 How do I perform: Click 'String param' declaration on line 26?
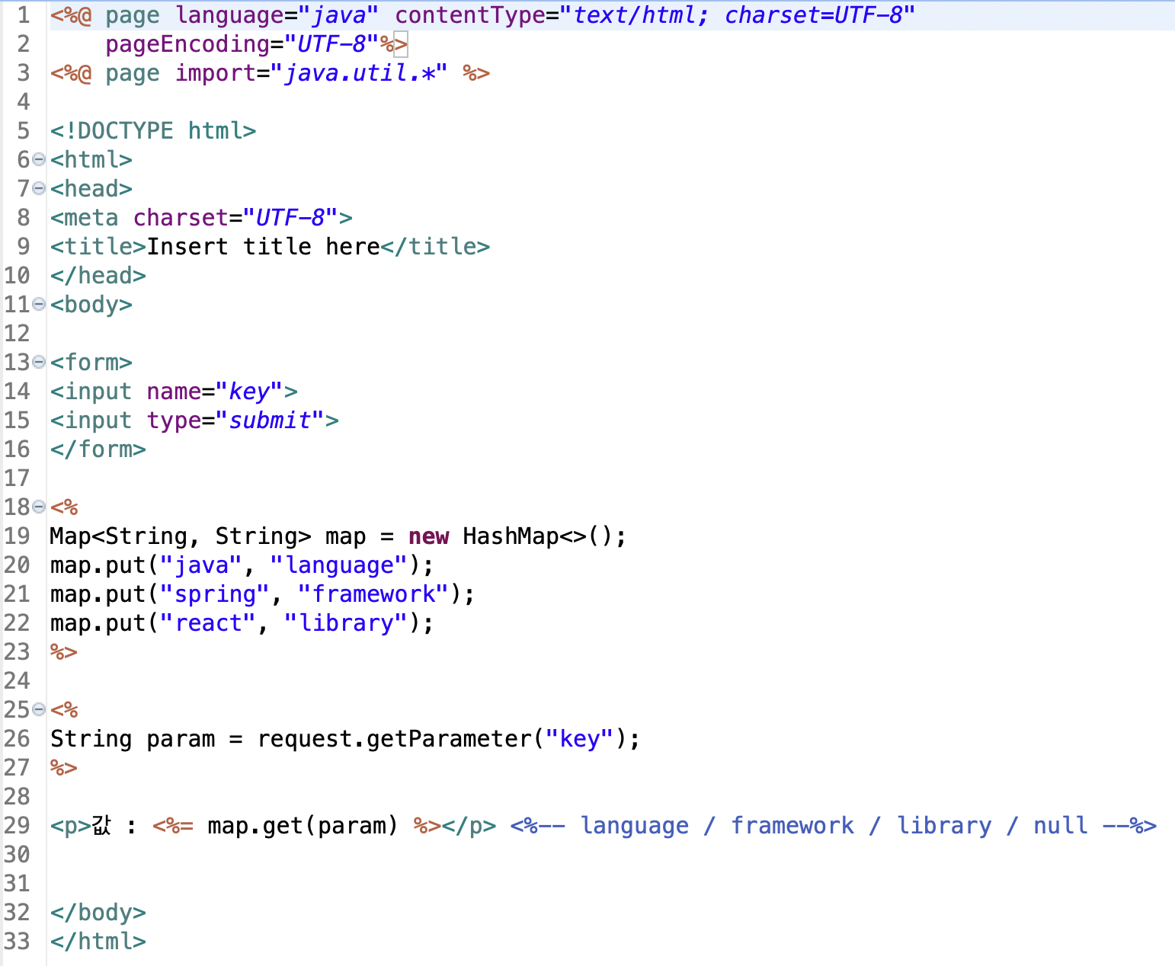(133, 739)
